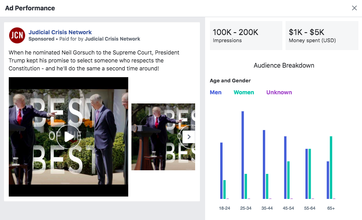Advance carousel with the next arrow

pos(189,137)
